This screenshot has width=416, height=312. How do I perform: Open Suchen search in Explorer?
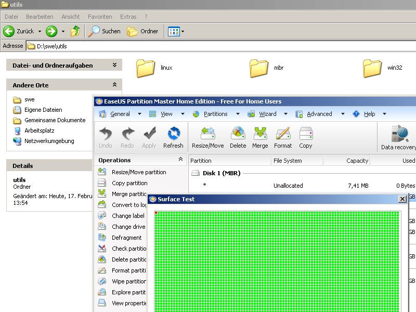click(x=105, y=31)
